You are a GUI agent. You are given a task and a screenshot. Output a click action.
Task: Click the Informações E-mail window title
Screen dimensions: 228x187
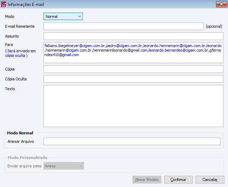pos(26,5)
